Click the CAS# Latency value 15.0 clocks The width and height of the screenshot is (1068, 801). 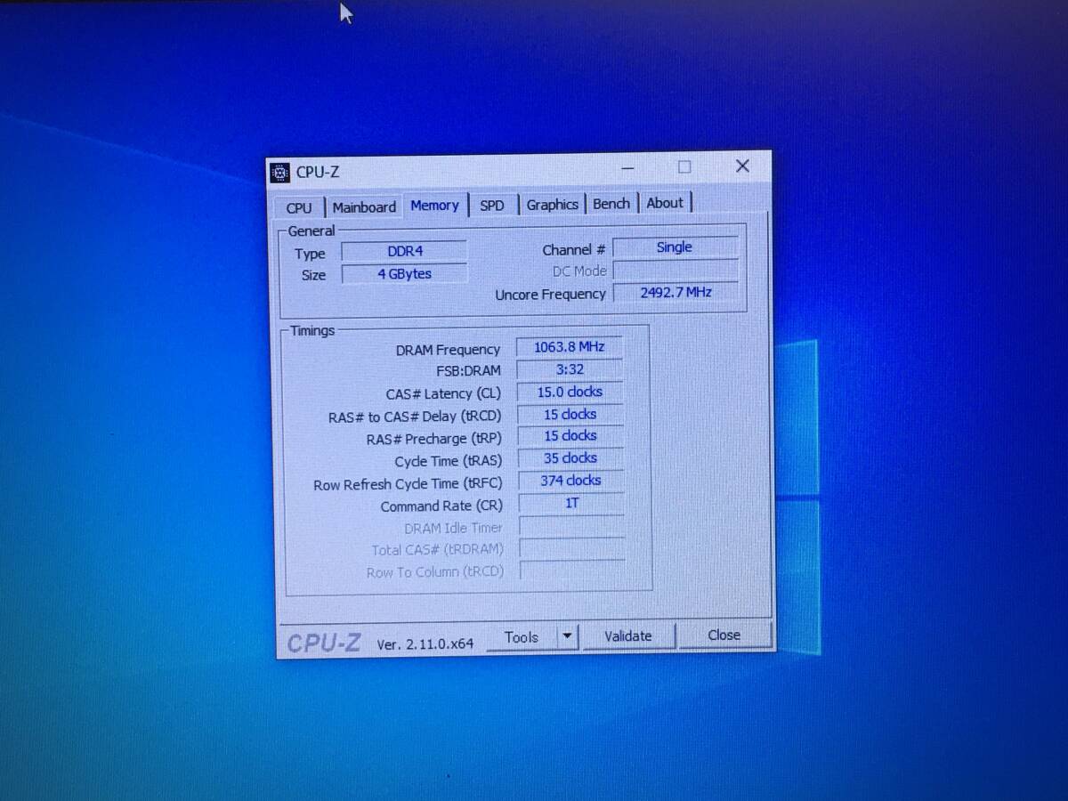click(570, 392)
